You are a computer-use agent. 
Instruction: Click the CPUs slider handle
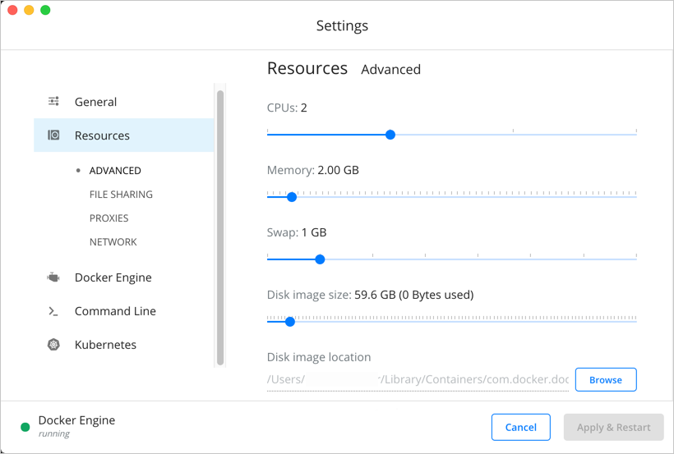[x=390, y=135]
